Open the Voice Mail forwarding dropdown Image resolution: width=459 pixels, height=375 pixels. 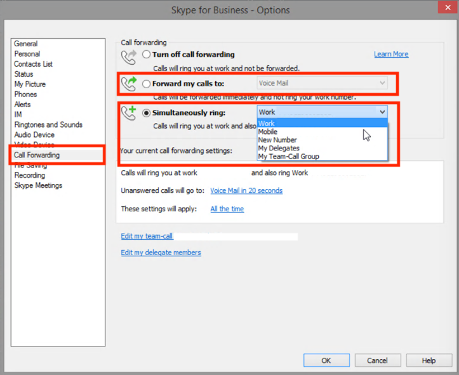pos(322,83)
